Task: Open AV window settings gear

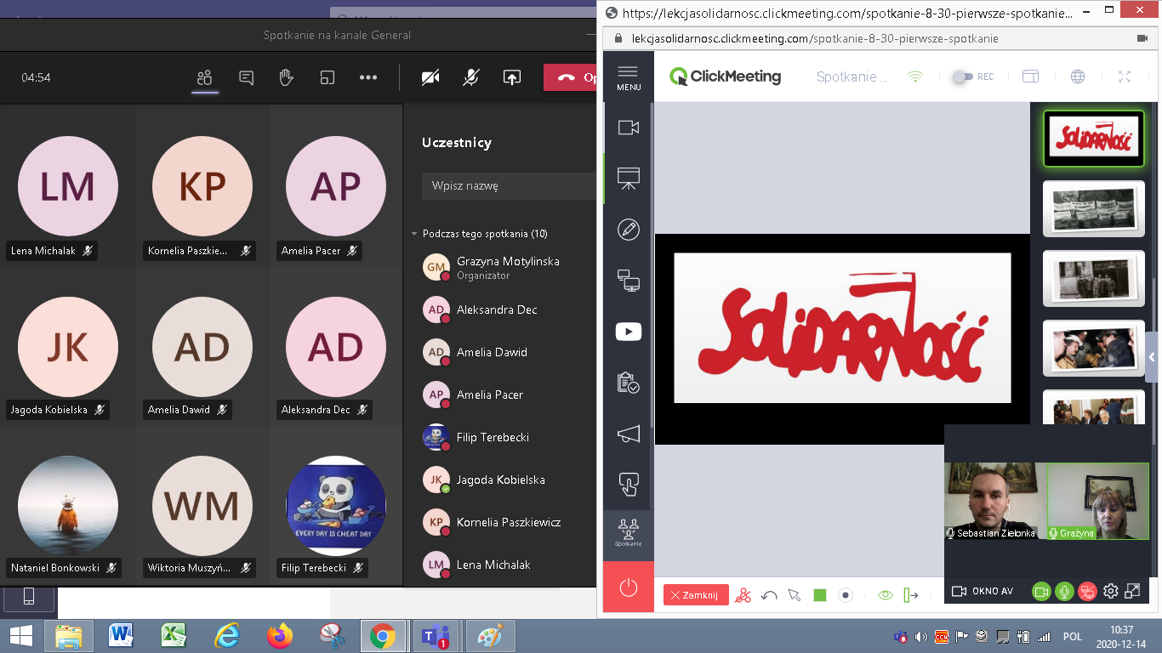Action: point(1110,592)
